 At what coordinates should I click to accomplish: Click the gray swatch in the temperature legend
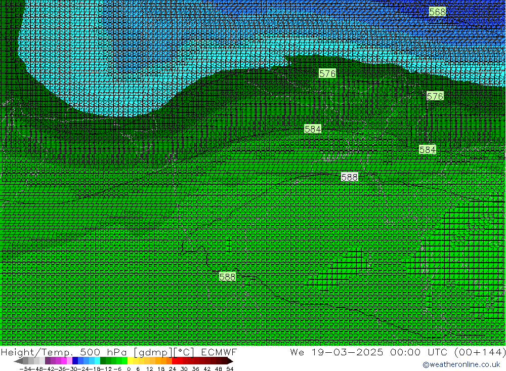tap(25, 361)
